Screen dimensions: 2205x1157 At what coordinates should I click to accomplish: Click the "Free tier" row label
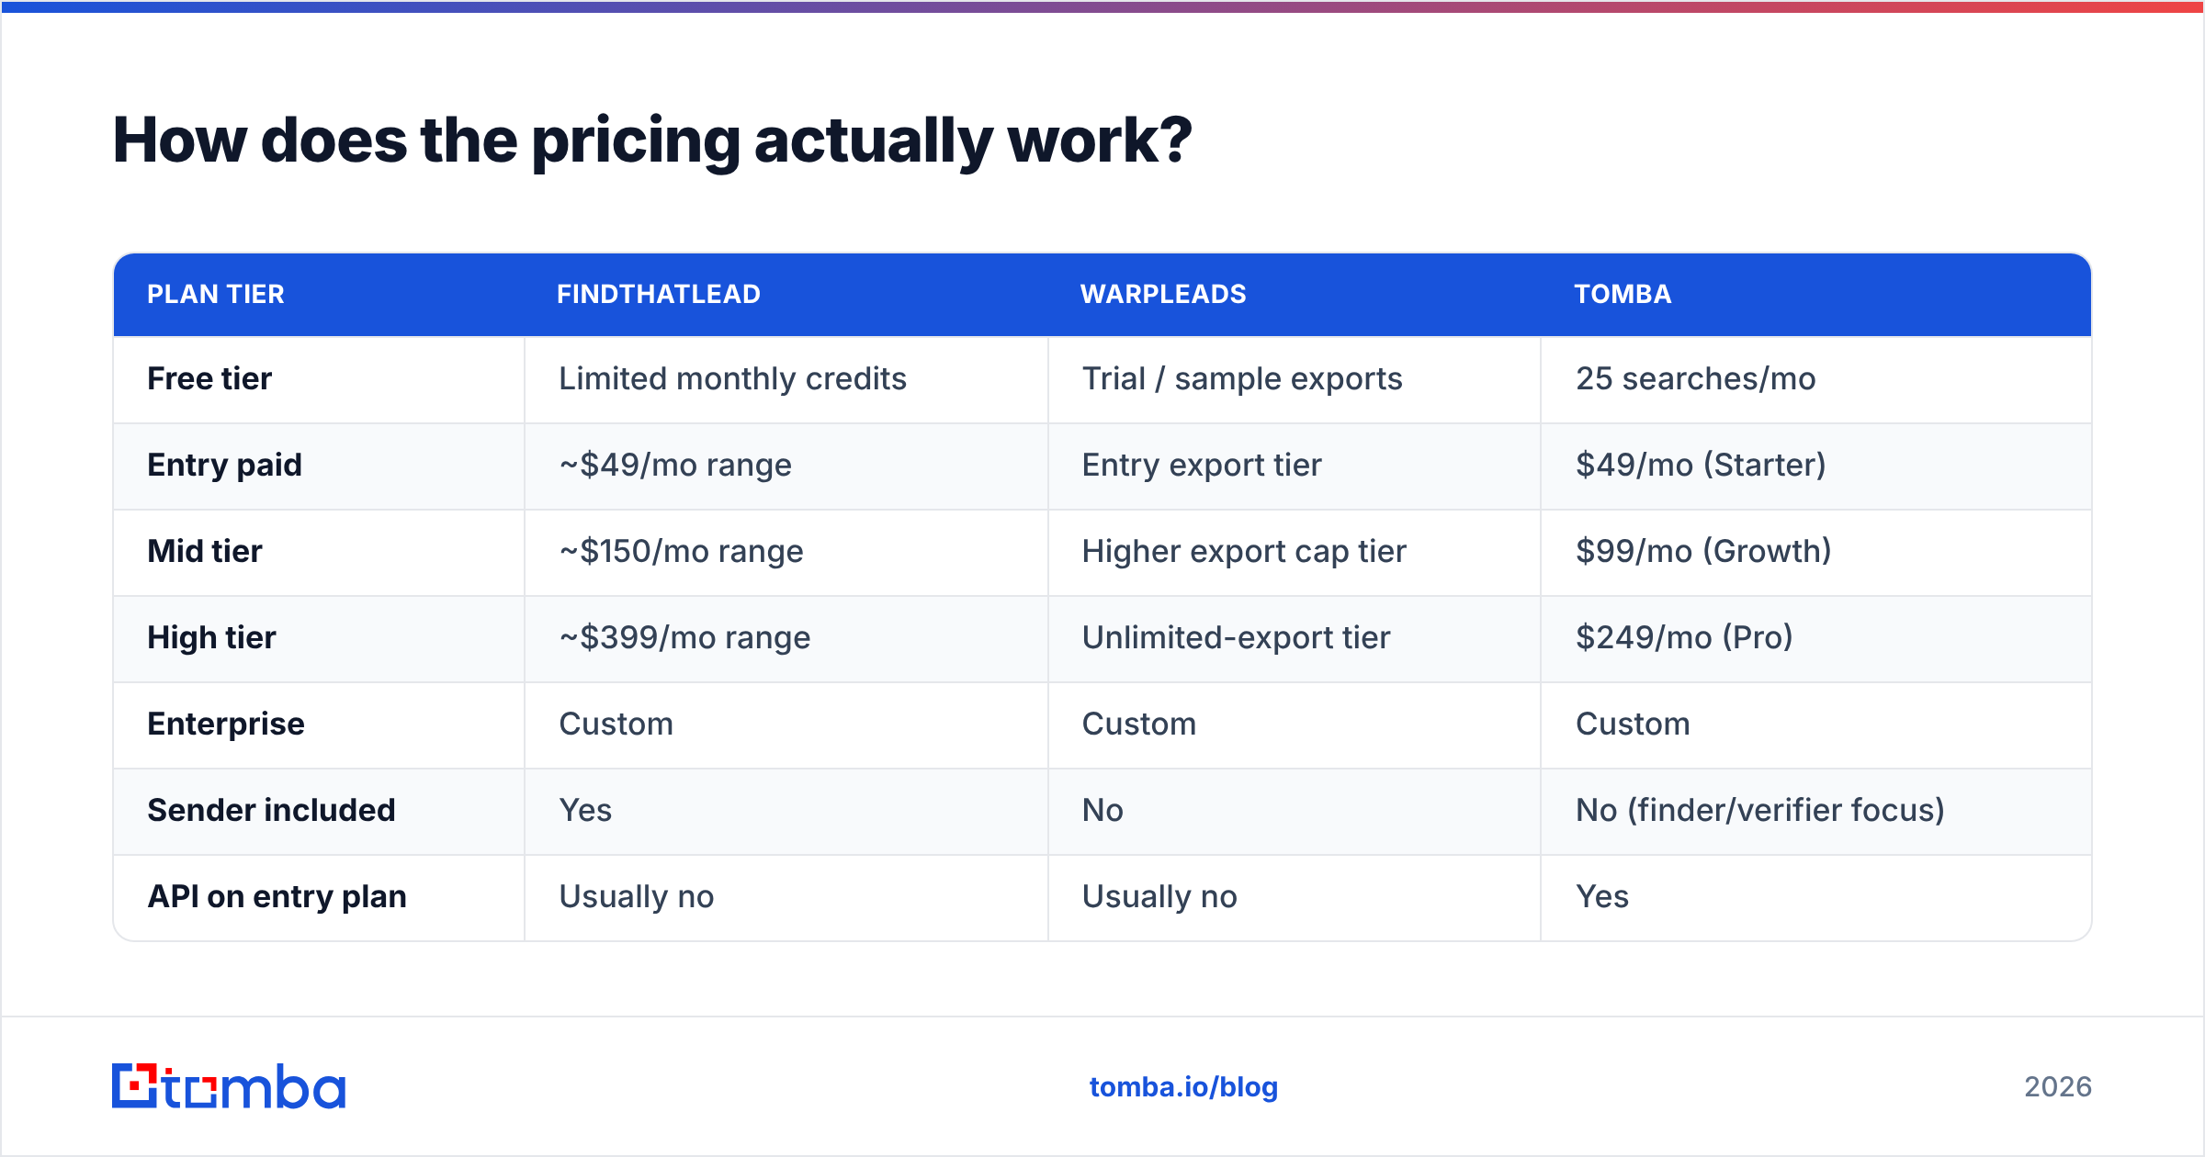click(209, 378)
